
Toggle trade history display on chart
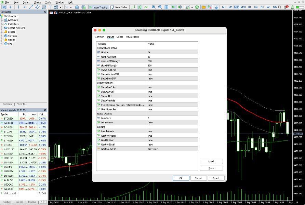[210, 7]
